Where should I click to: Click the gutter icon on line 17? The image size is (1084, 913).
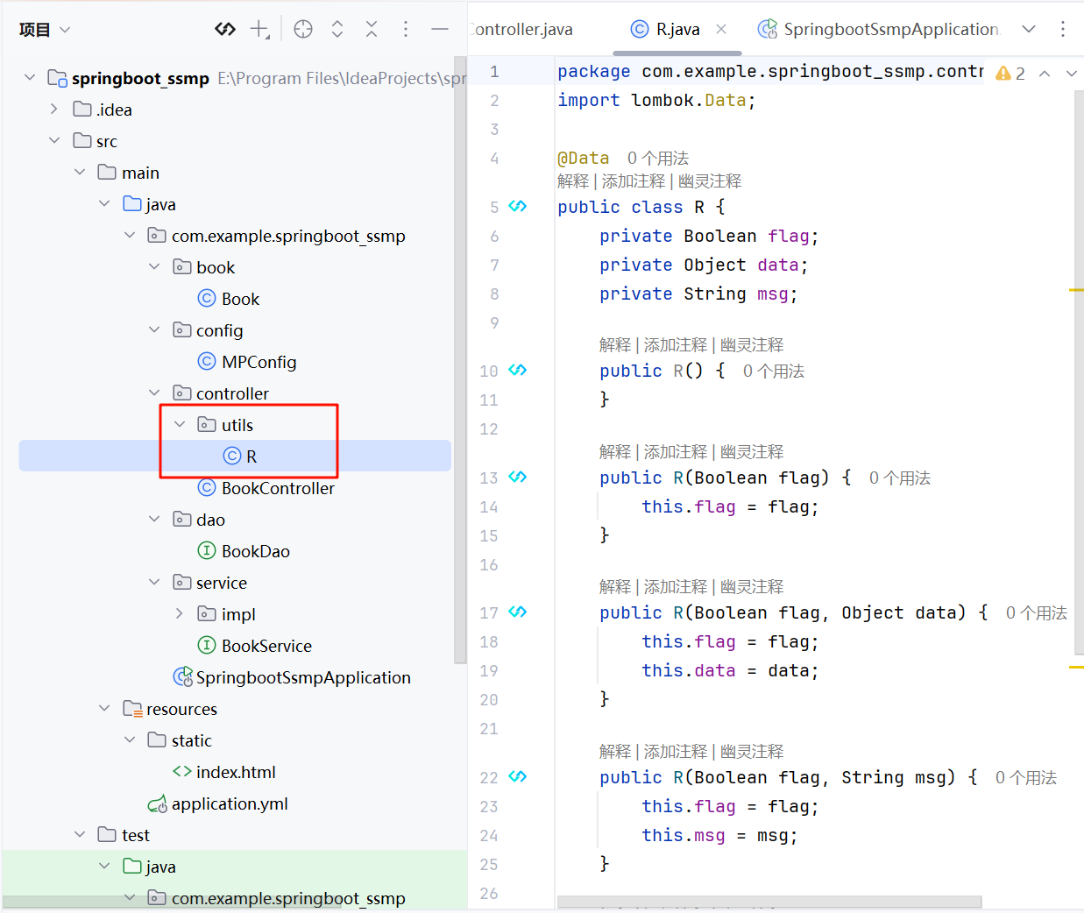point(518,612)
